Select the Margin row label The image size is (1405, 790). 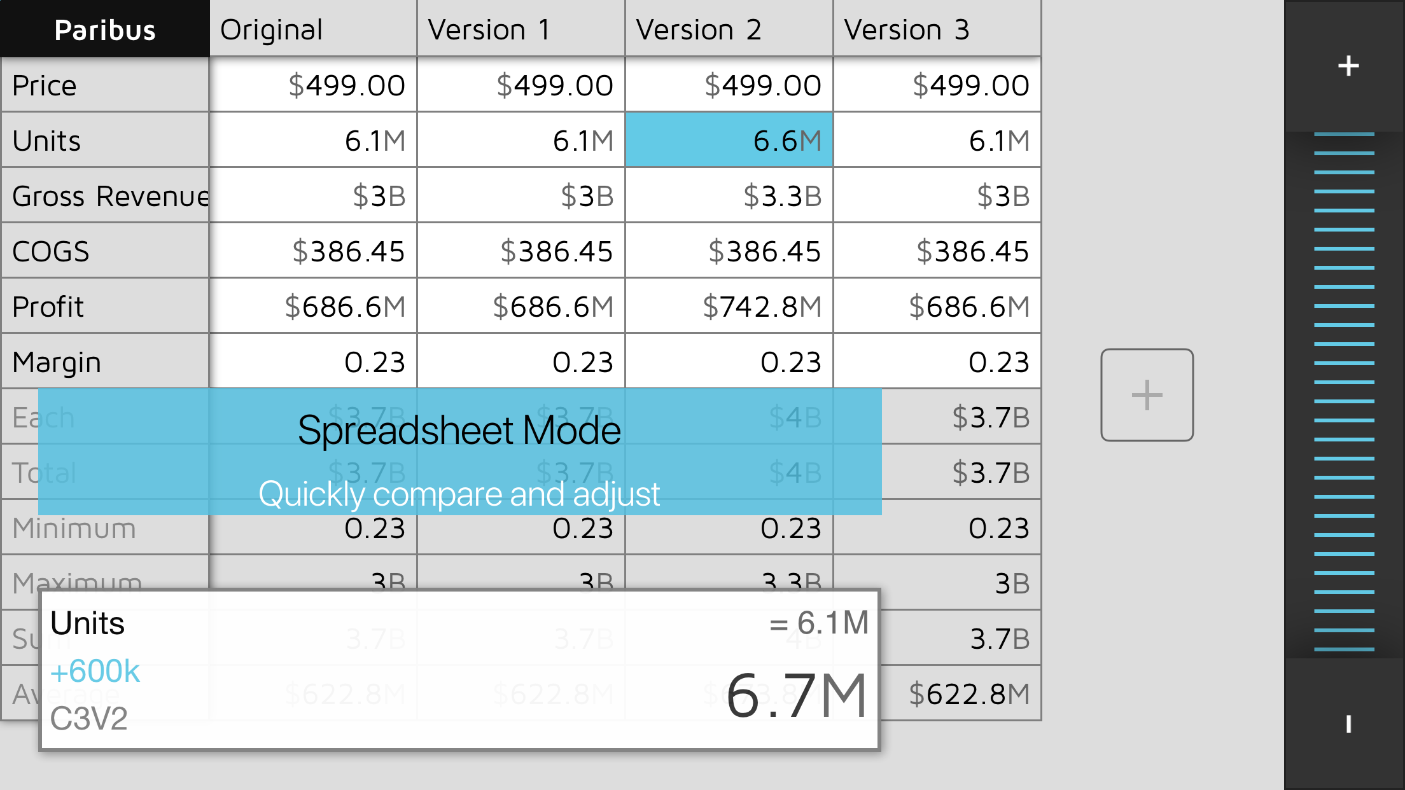(x=105, y=362)
